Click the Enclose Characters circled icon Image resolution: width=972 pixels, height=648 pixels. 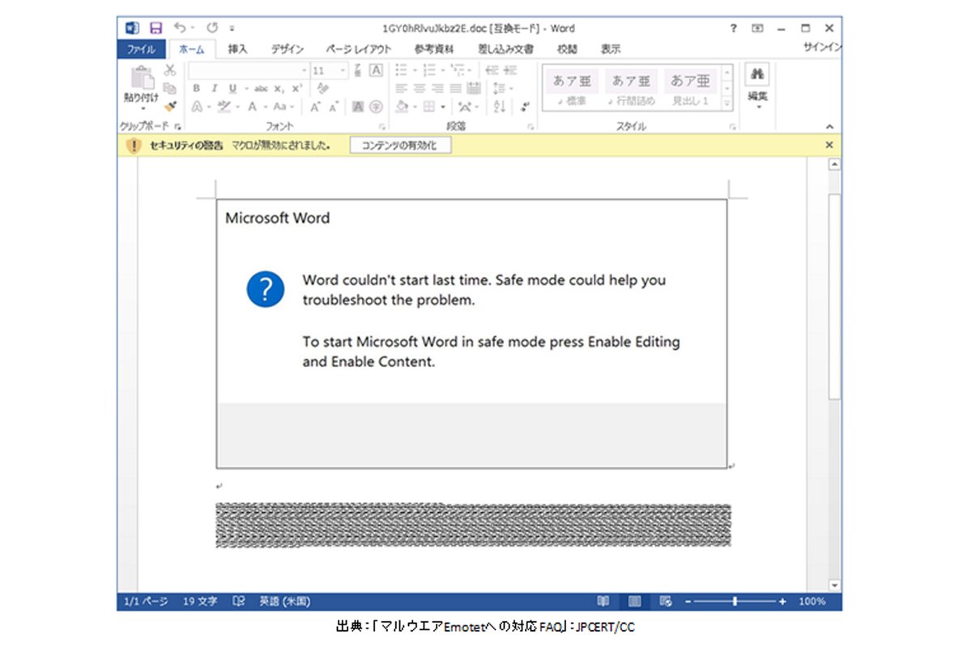376,106
